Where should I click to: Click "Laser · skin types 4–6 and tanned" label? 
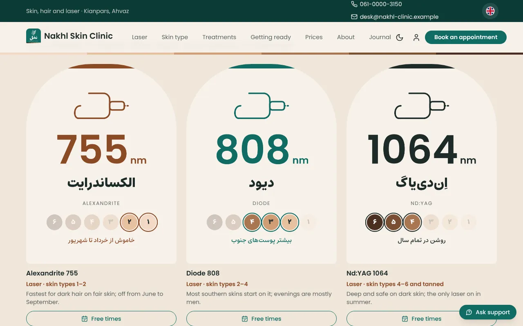click(395, 284)
